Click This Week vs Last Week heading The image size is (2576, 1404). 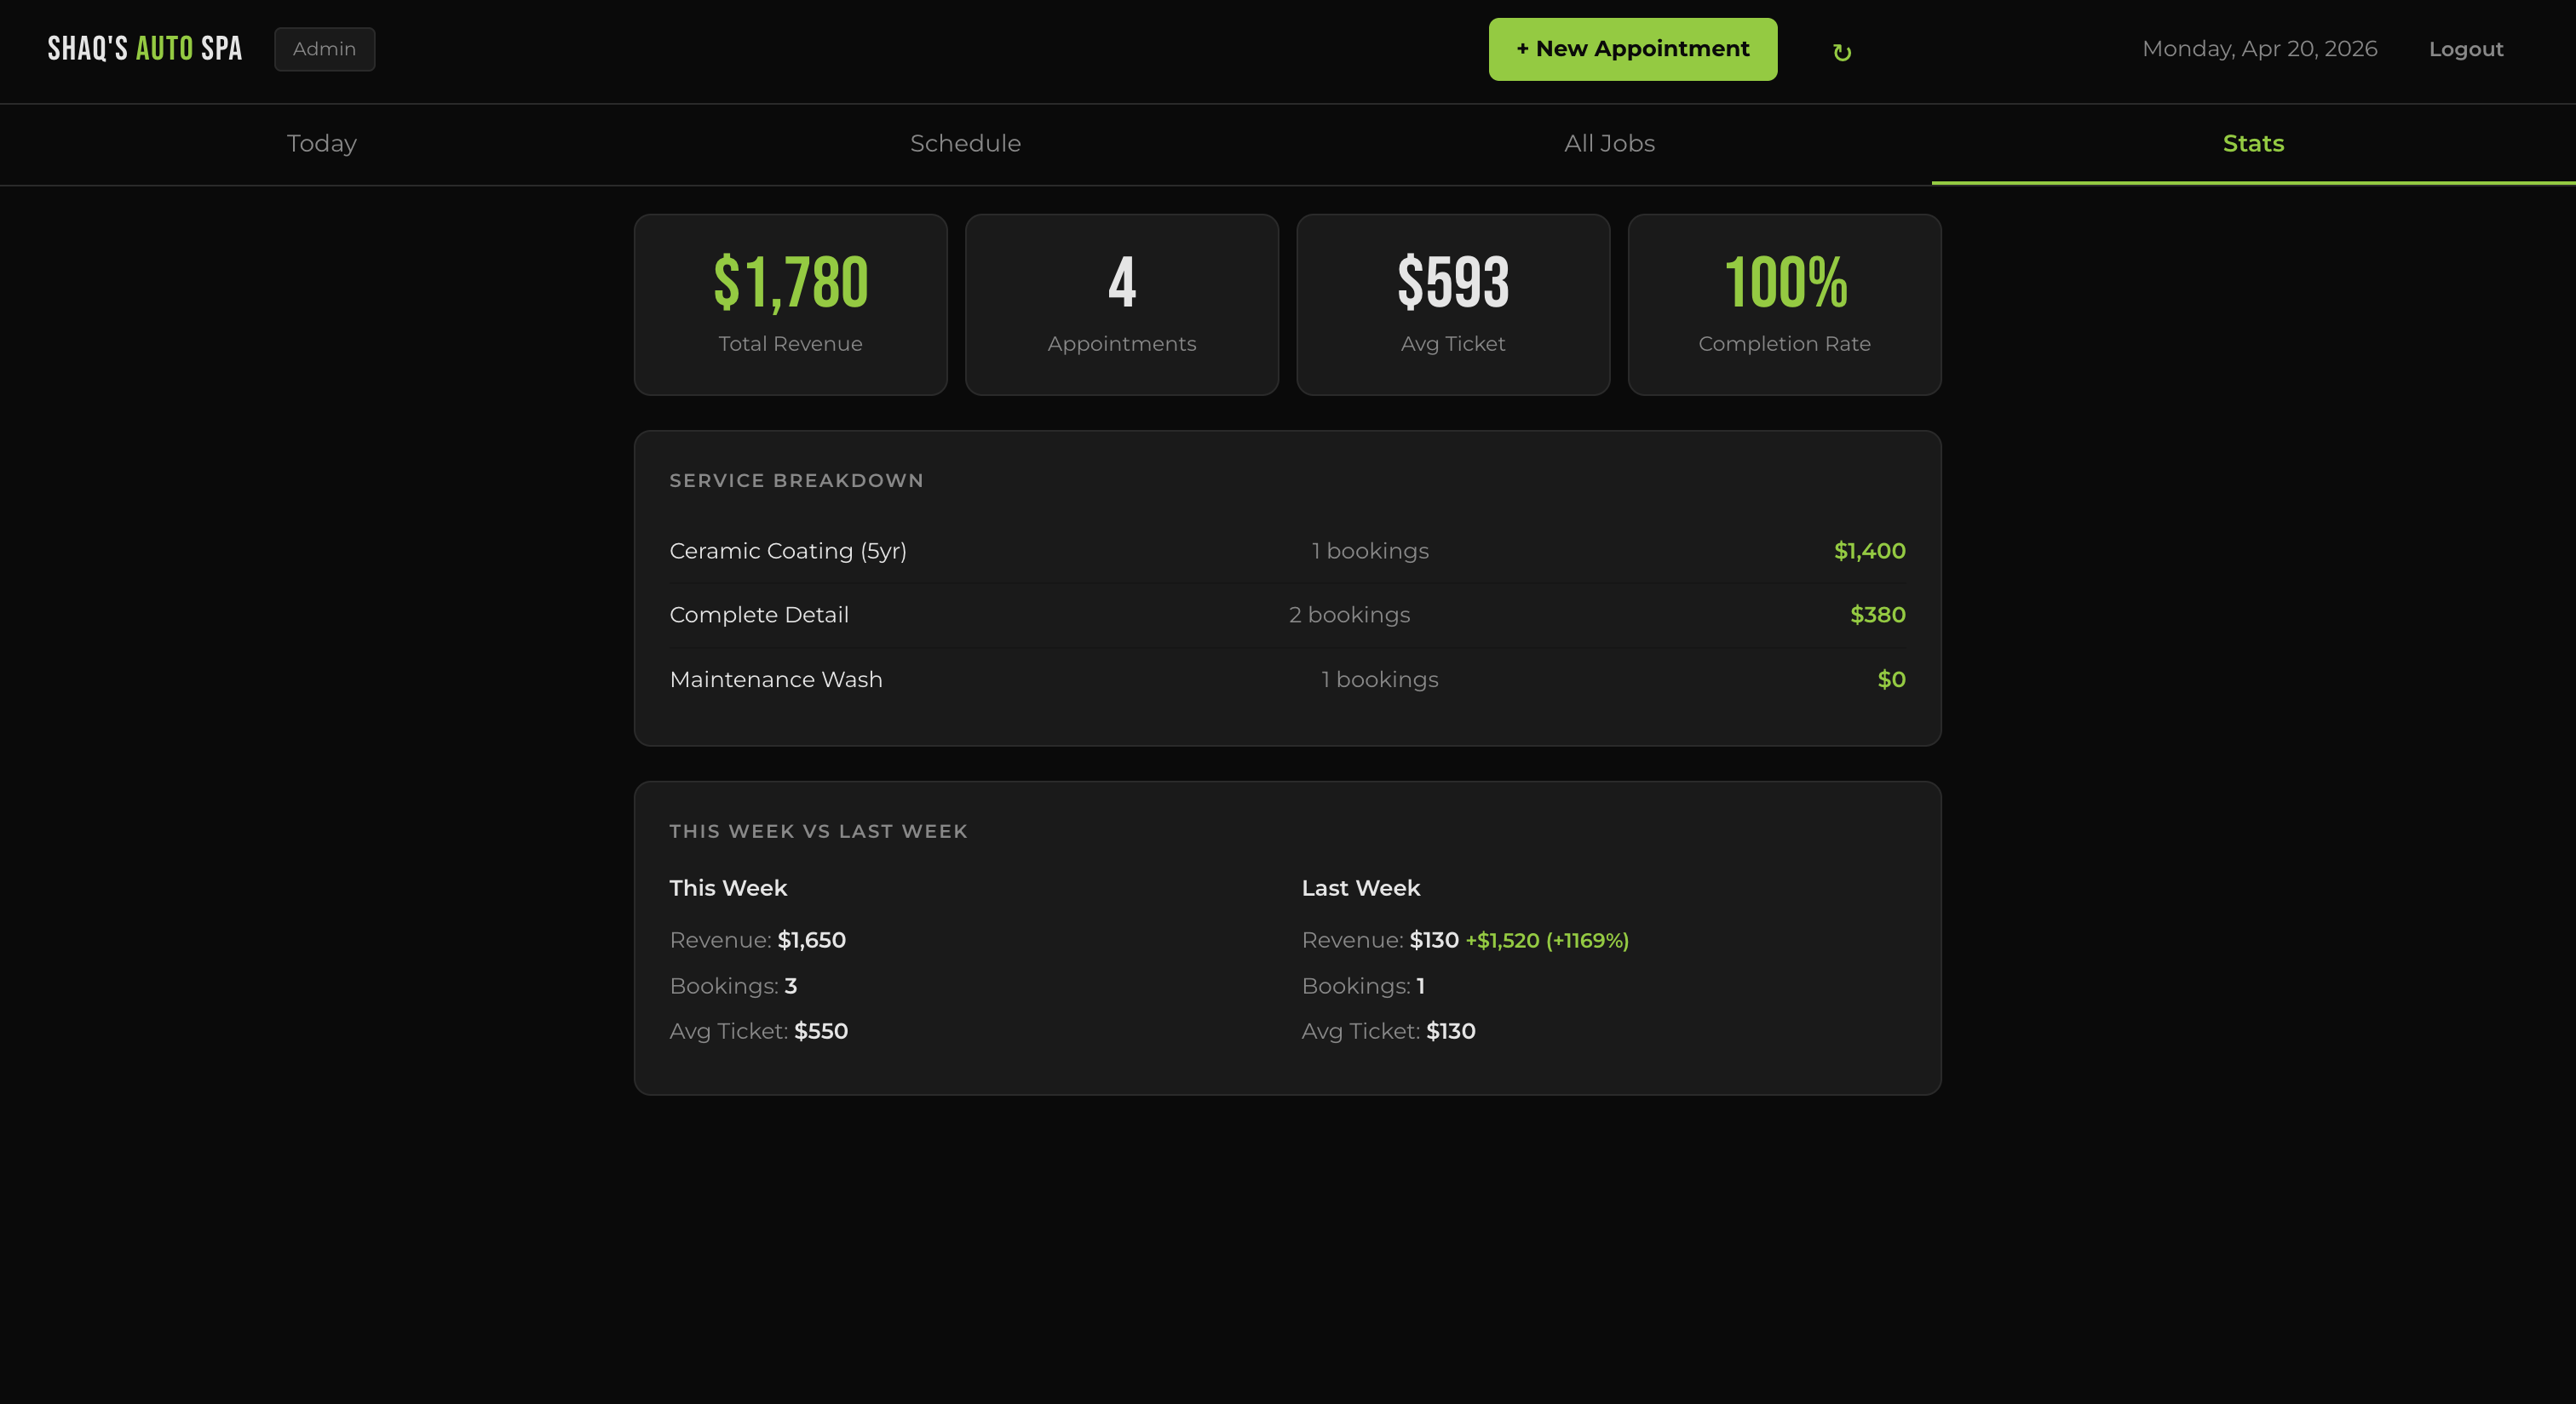818,831
